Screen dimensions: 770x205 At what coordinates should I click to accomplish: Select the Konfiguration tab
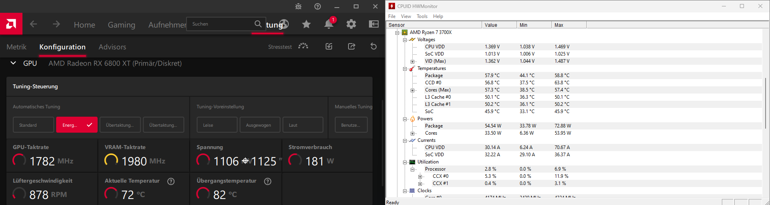click(62, 47)
